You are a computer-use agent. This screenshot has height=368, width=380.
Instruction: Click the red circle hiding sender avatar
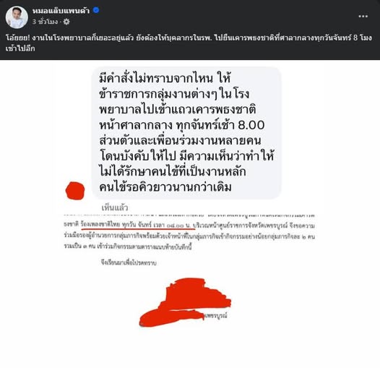[x=75, y=191]
